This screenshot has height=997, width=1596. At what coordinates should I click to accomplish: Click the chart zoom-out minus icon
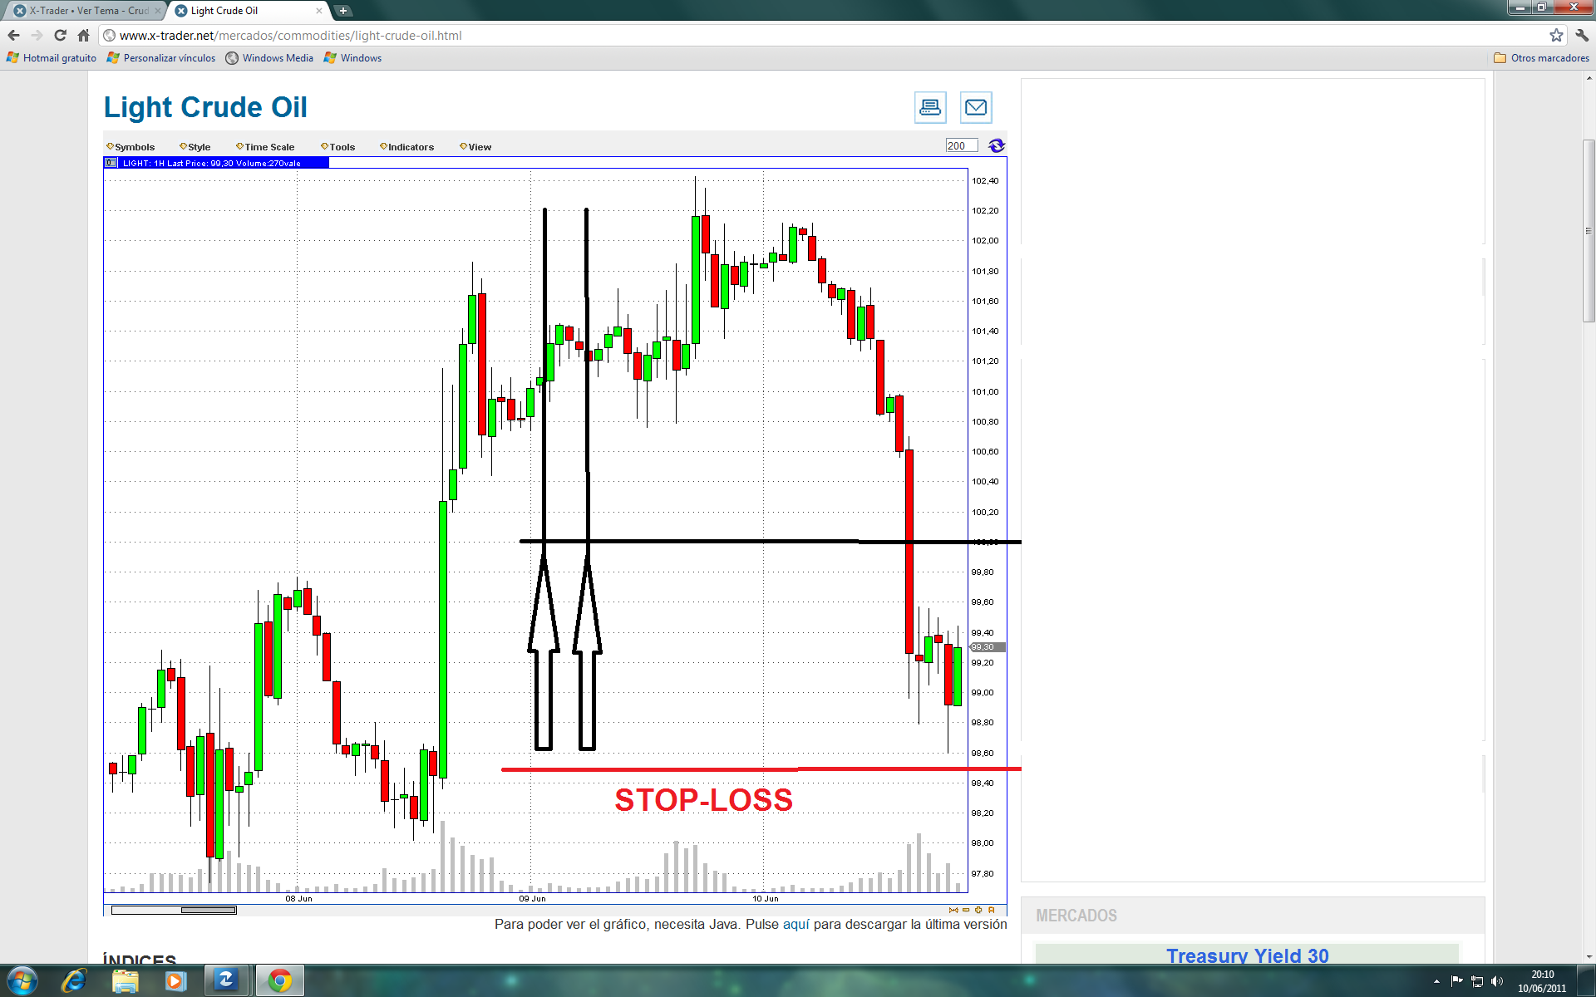pos(966,910)
